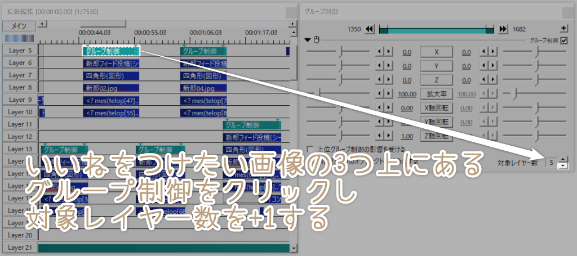This screenshot has width=577, height=256.
Task: Select the 新郎フィード投稿 object on Layer 12
Action: click(252, 137)
